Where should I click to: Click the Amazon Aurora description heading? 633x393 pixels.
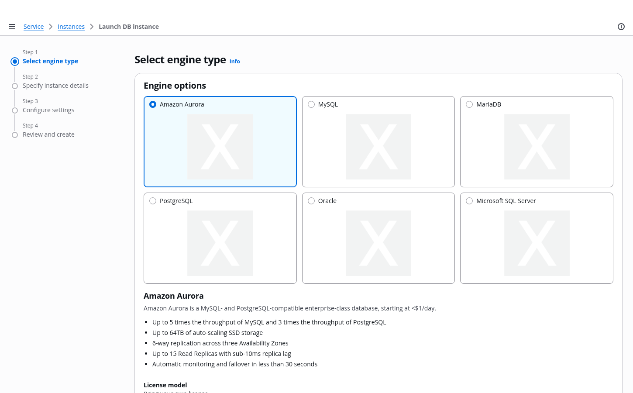coord(174,296)
